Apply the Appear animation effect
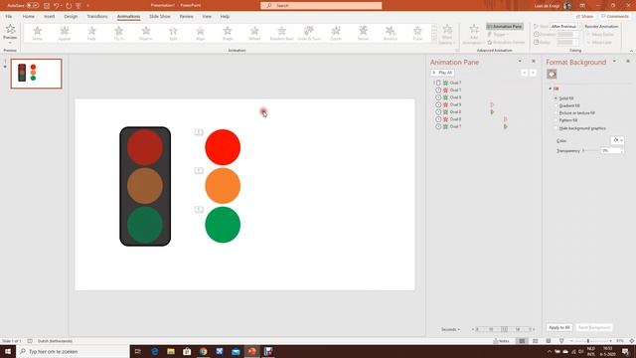Viewport: 636px width, 358px height. tap(65, 33)
